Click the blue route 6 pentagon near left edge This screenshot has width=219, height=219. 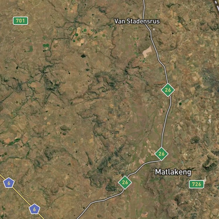[x=9, y=183]
